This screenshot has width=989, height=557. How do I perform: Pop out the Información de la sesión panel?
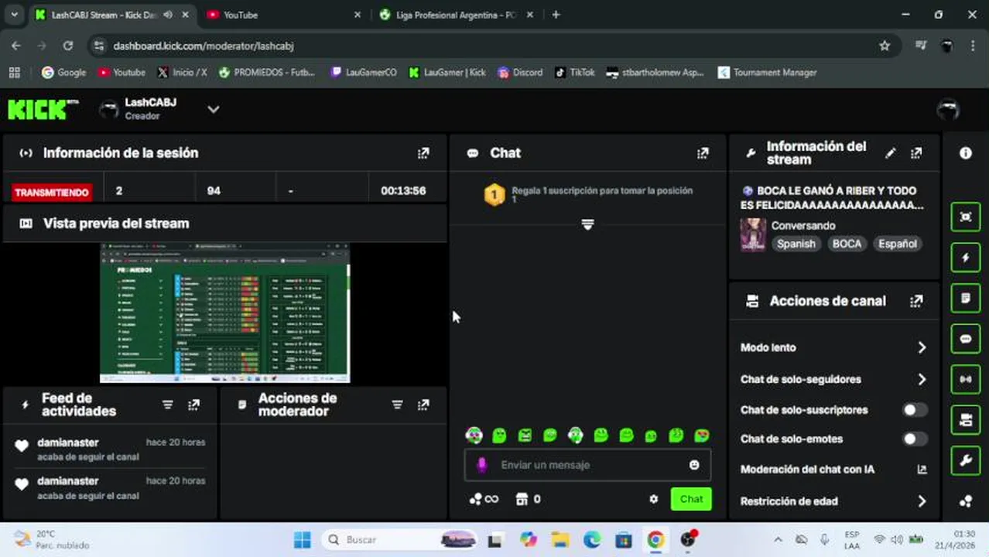click(x=423, y=153)
